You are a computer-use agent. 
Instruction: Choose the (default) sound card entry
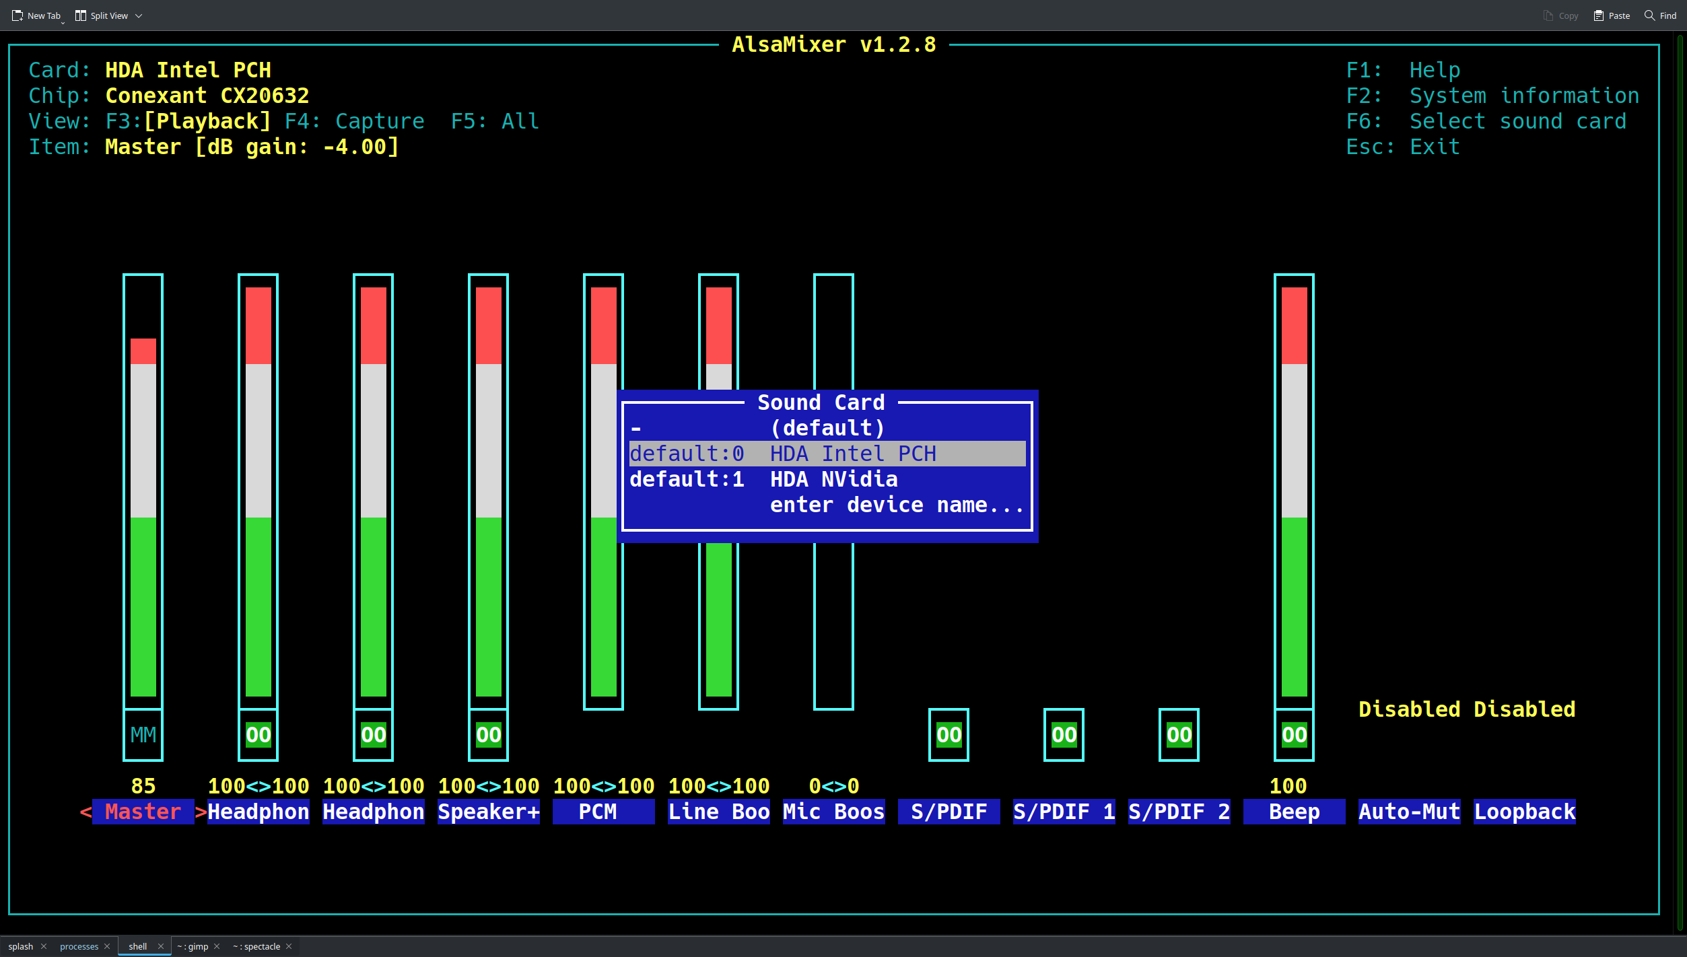(x=827, y=428)
